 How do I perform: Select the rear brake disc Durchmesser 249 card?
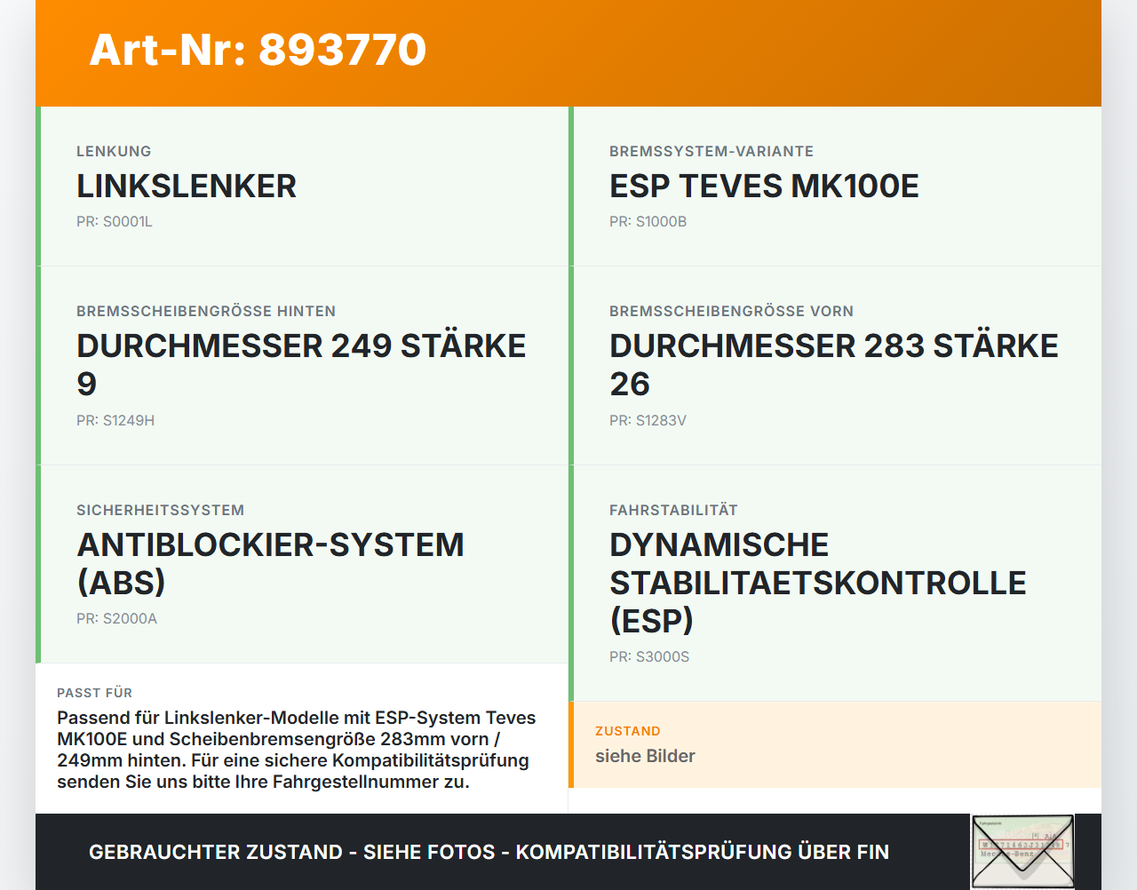click(302, 366)
